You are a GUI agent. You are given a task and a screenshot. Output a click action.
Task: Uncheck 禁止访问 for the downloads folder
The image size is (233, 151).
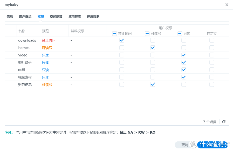(x=122, y=40)
